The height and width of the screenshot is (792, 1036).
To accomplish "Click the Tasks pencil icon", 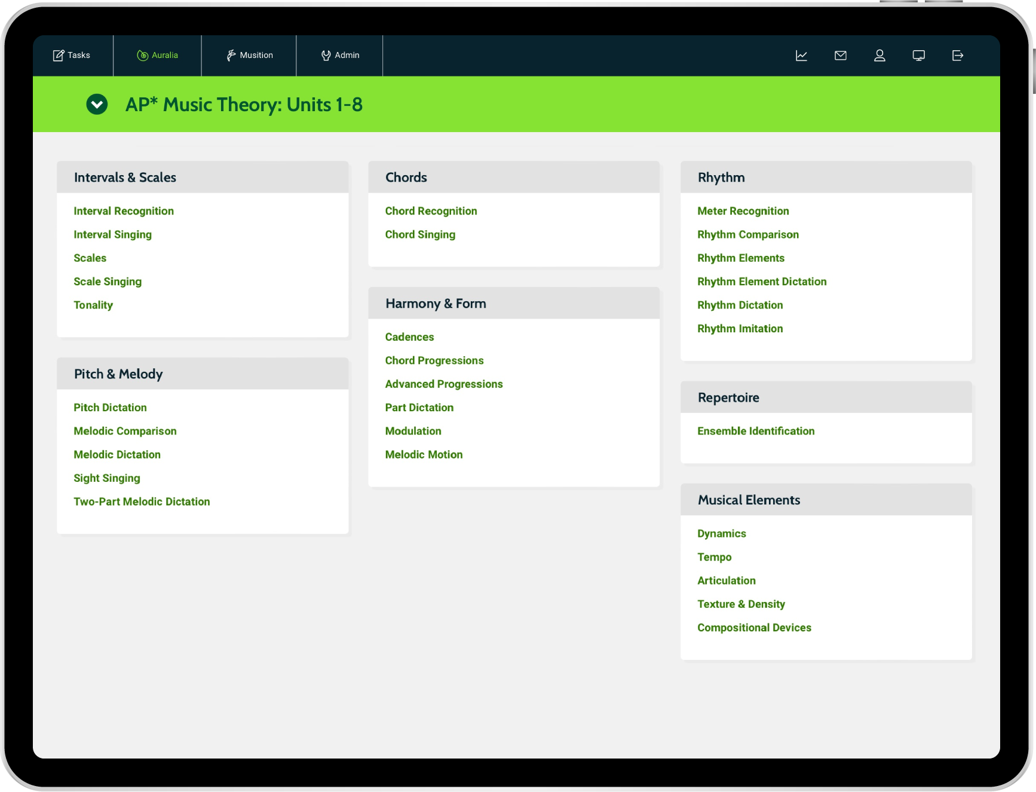I will coord(59,56).
